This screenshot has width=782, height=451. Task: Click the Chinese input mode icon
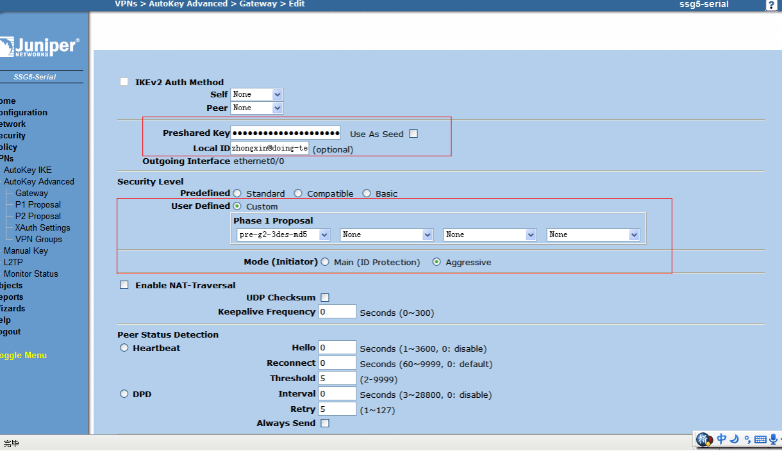pos(722,439)
